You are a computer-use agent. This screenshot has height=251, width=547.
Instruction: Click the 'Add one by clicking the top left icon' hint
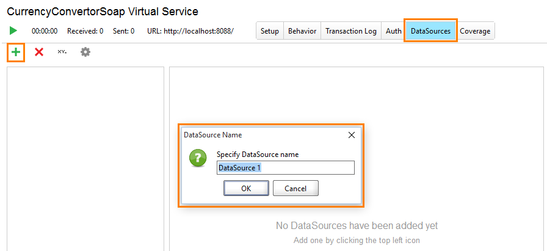357,240
